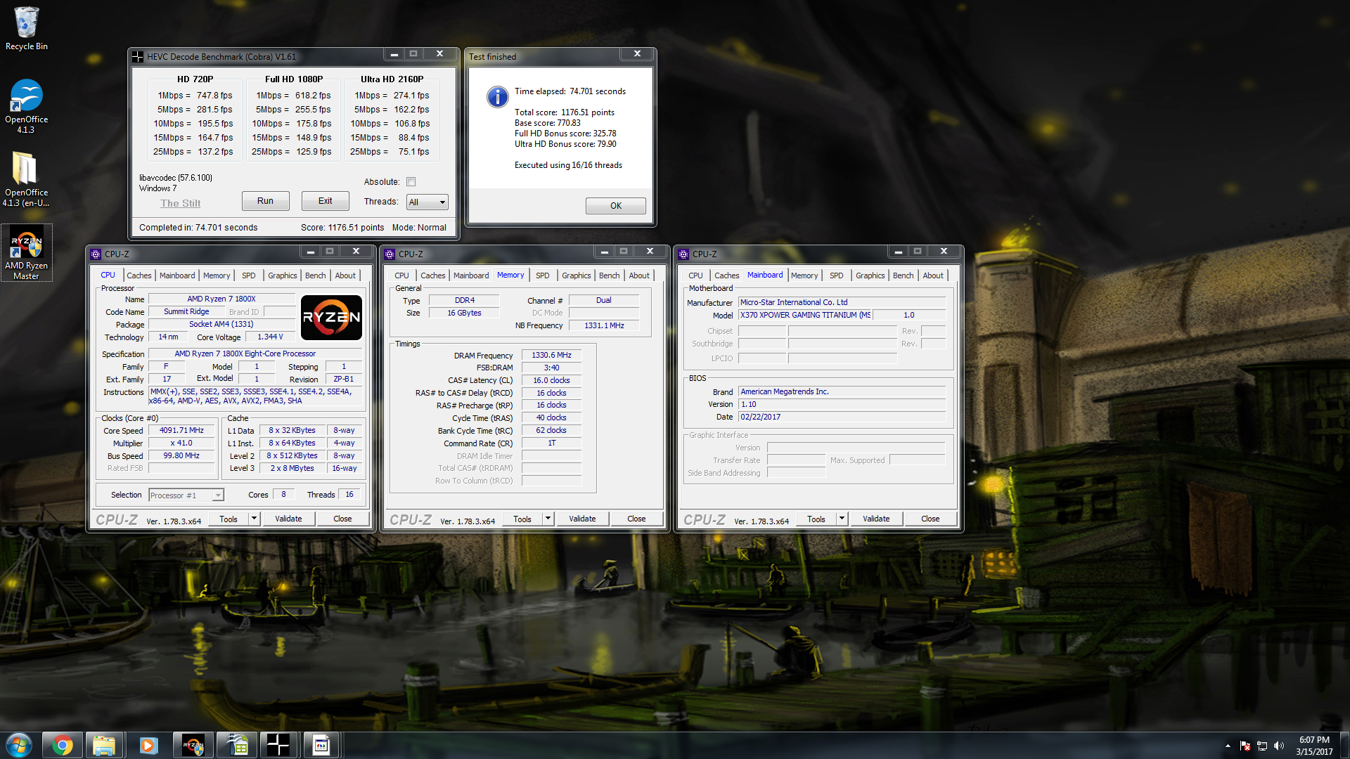Open the CPU-Z taskbar icon
The image size is (1350, 759).
click(x=321, y=745)
